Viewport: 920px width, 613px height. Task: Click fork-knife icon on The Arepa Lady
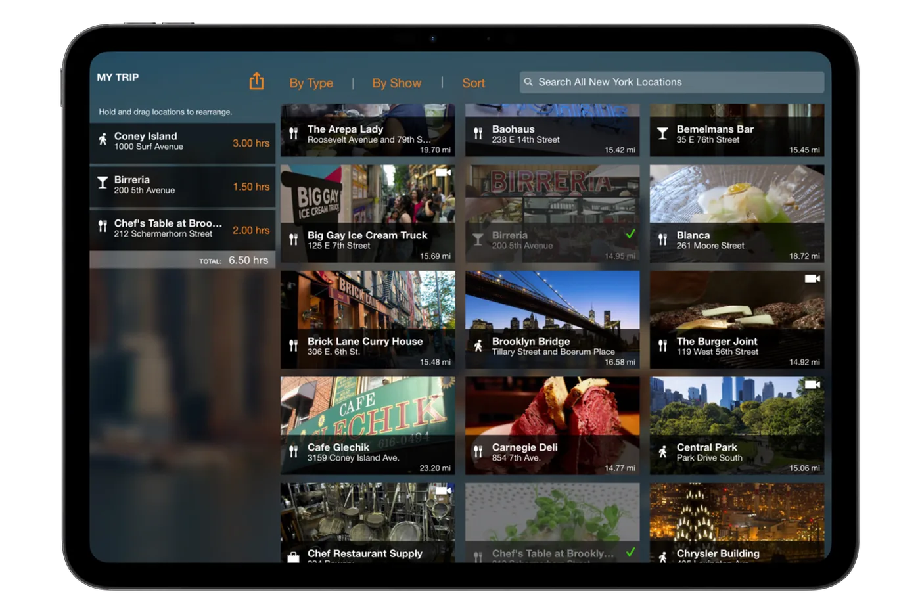coord(293,134)
